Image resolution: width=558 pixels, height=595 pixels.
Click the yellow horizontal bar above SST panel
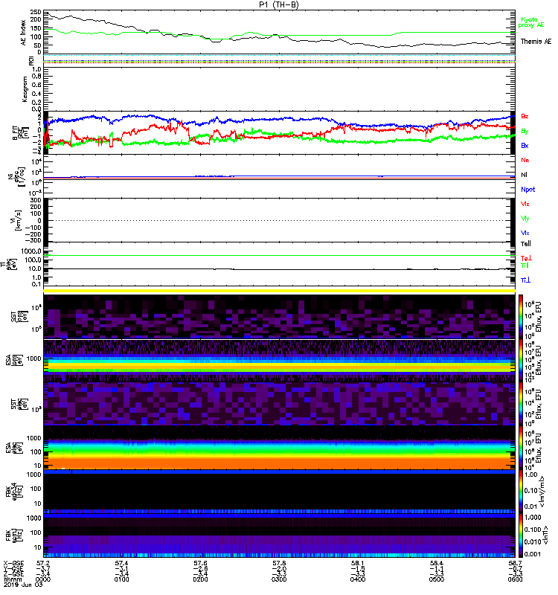click(x=280, y=291)
